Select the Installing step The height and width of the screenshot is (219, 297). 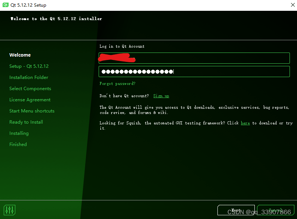click(19, 133)
